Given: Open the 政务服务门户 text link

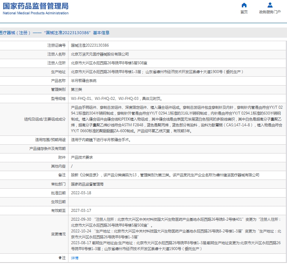Looking at the screenshot, I should tap(270, 12).
